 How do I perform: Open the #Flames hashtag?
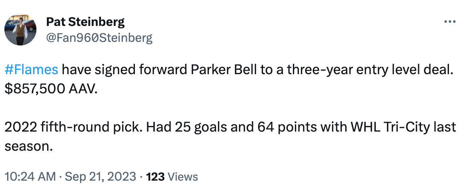coord(31,70)
